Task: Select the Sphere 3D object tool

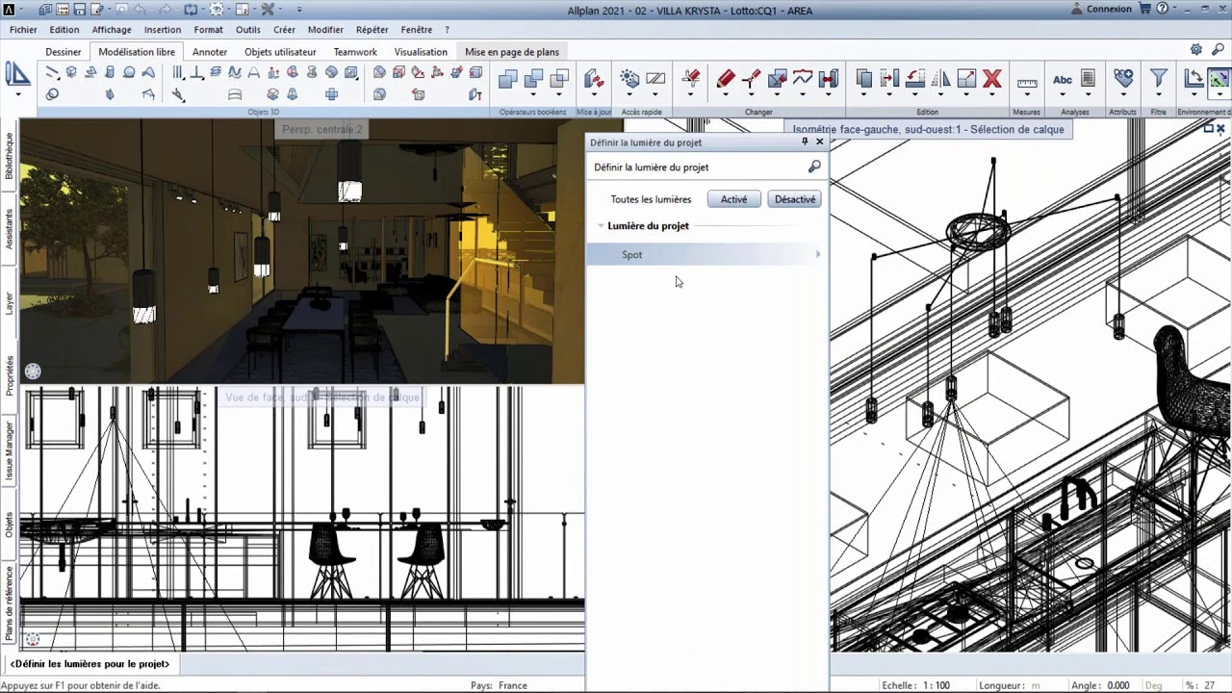Action: tap(128, 72)
